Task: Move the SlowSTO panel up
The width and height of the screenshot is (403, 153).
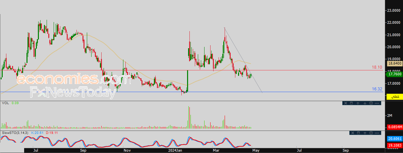Action: point(364,133)
